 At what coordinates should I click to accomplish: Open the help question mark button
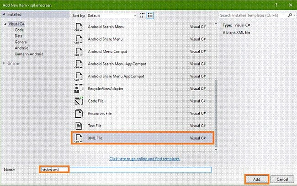[276, 5]
